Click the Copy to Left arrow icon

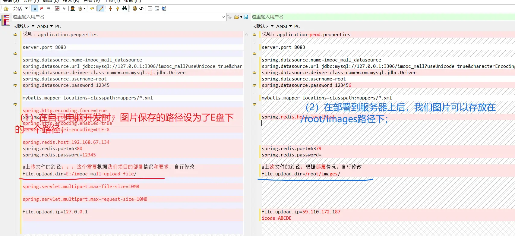[x=92, y=8]
